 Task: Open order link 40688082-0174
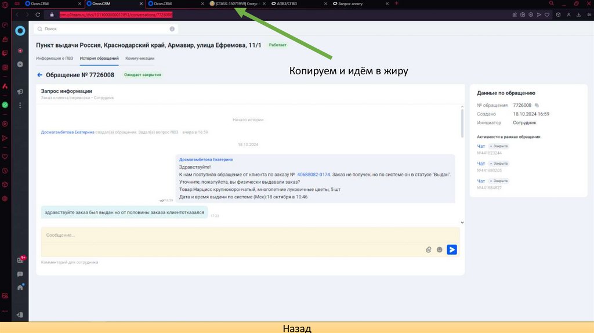pyautogui.click(x=313, y=175)
